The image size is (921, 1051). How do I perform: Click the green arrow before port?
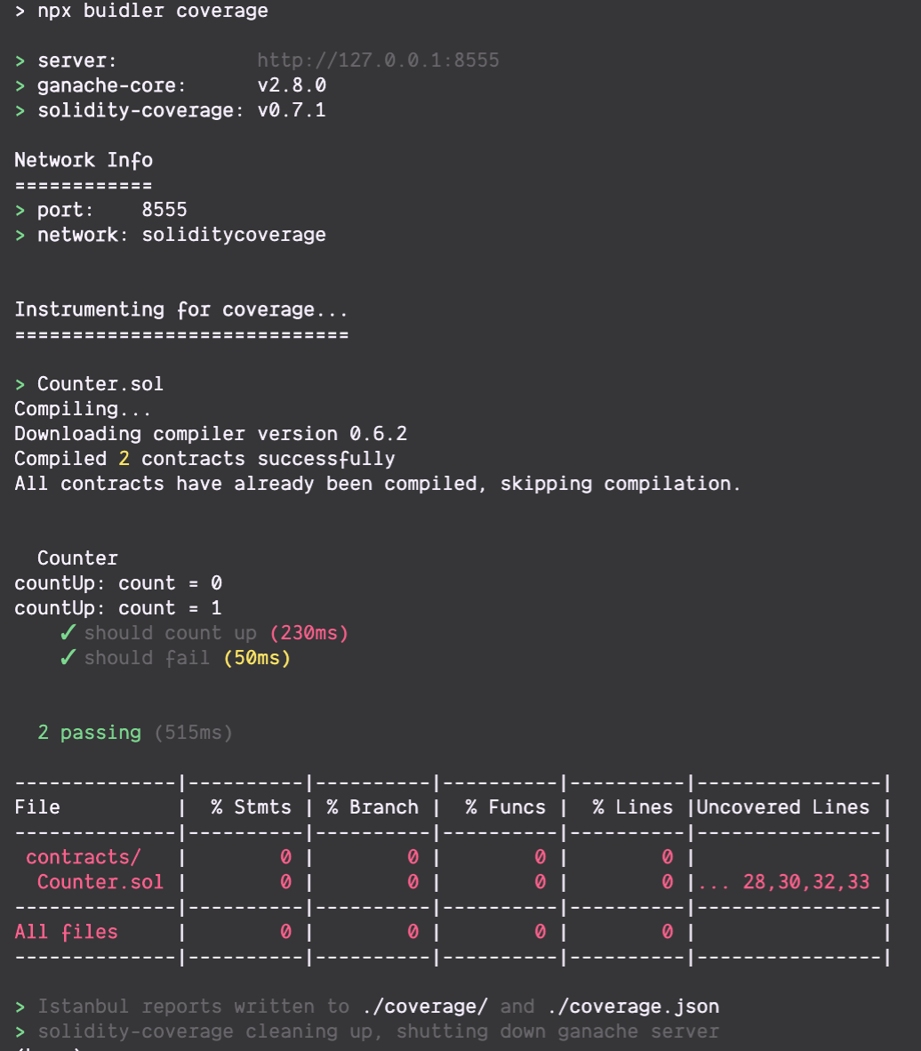tap(20, 211)
